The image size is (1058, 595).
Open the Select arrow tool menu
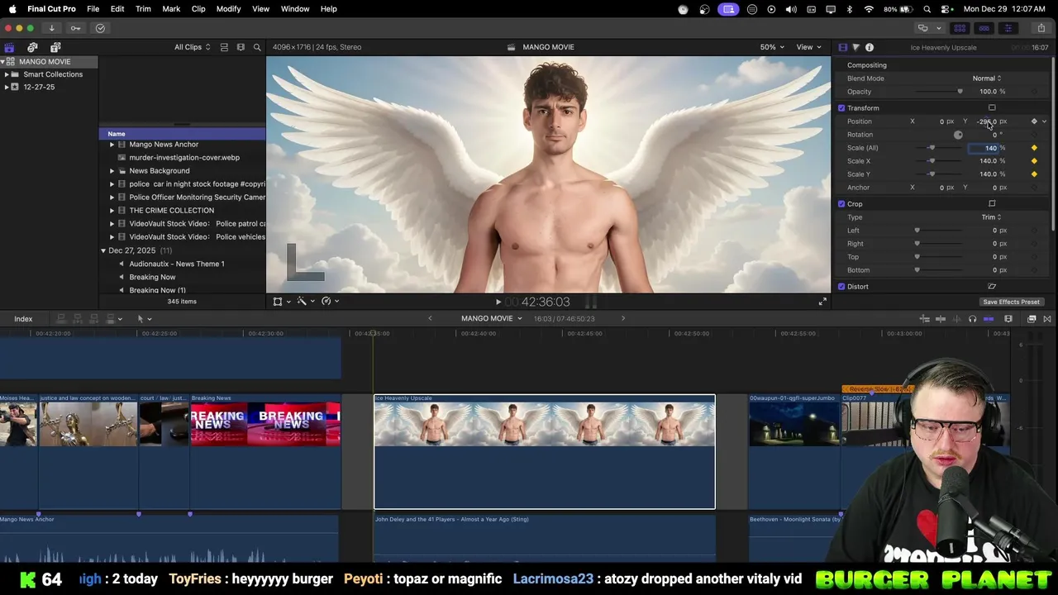[x=144, y=319]
